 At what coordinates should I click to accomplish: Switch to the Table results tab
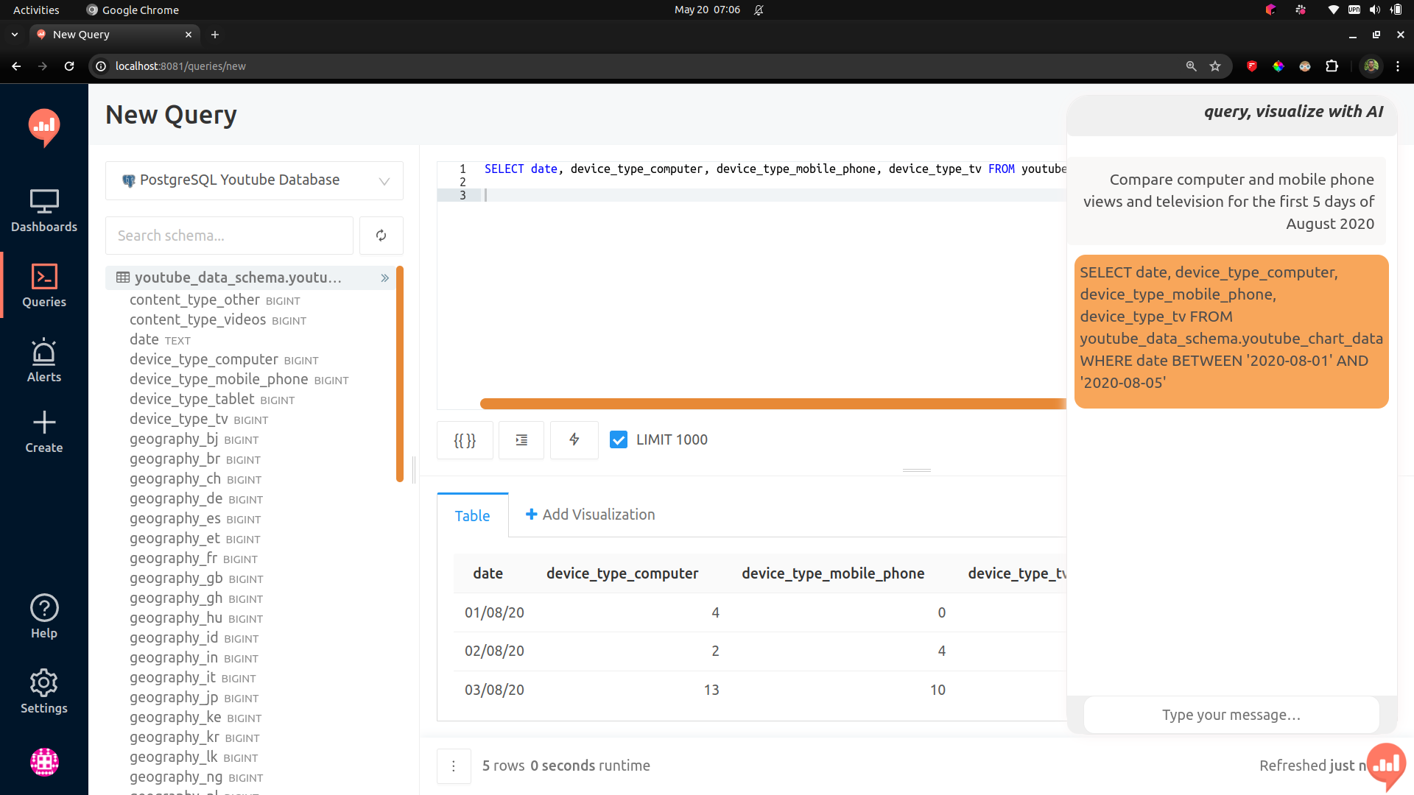pos(472,515)
